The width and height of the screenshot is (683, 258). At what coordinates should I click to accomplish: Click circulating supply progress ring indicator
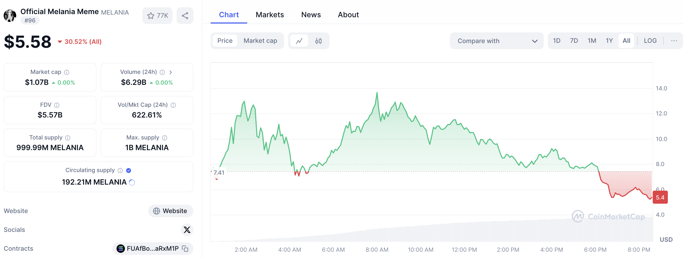(132, 182)
